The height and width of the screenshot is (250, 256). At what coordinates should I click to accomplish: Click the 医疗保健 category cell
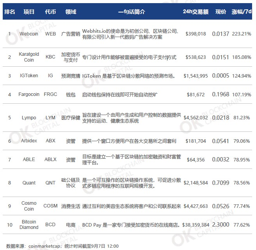tap(71, 118)
